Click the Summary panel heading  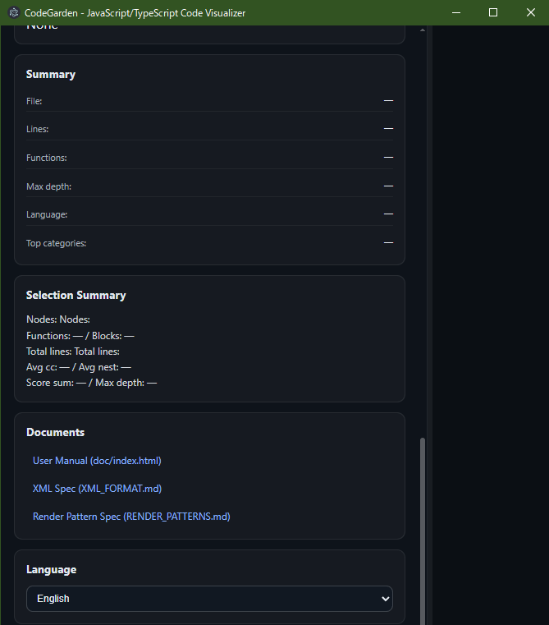[51, 74]
